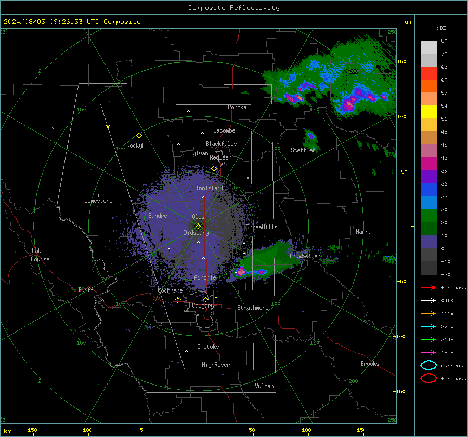This screenshot has width=468, height=437.
Task: Select the 30 dBZ green color swatch
Action: [428, 216]
